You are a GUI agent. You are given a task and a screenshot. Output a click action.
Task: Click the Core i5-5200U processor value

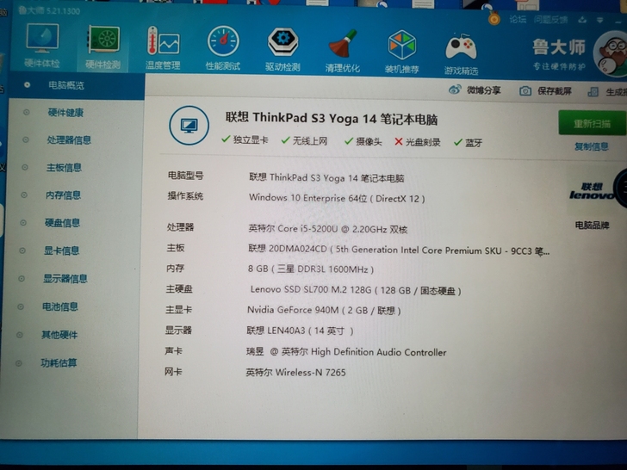pyautogui.click(x=328, y=229)
